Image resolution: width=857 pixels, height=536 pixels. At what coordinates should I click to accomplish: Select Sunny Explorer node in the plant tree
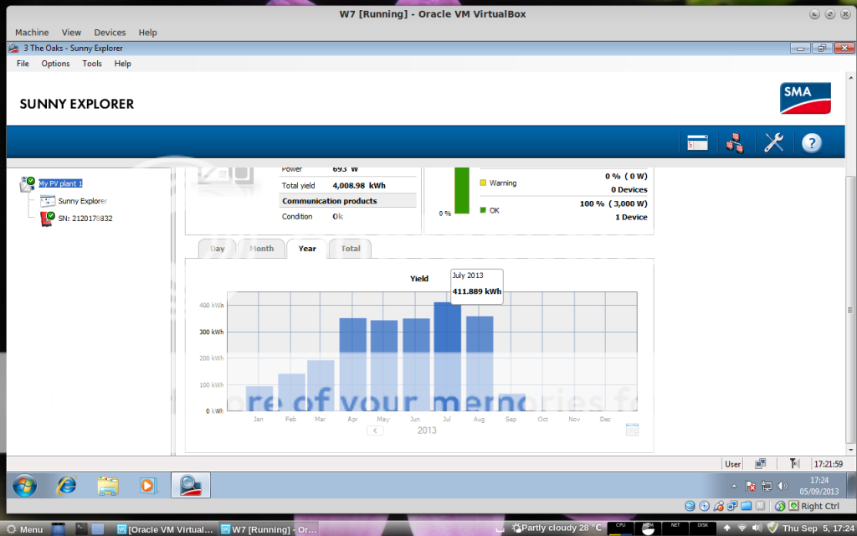(x=83, y=201)
